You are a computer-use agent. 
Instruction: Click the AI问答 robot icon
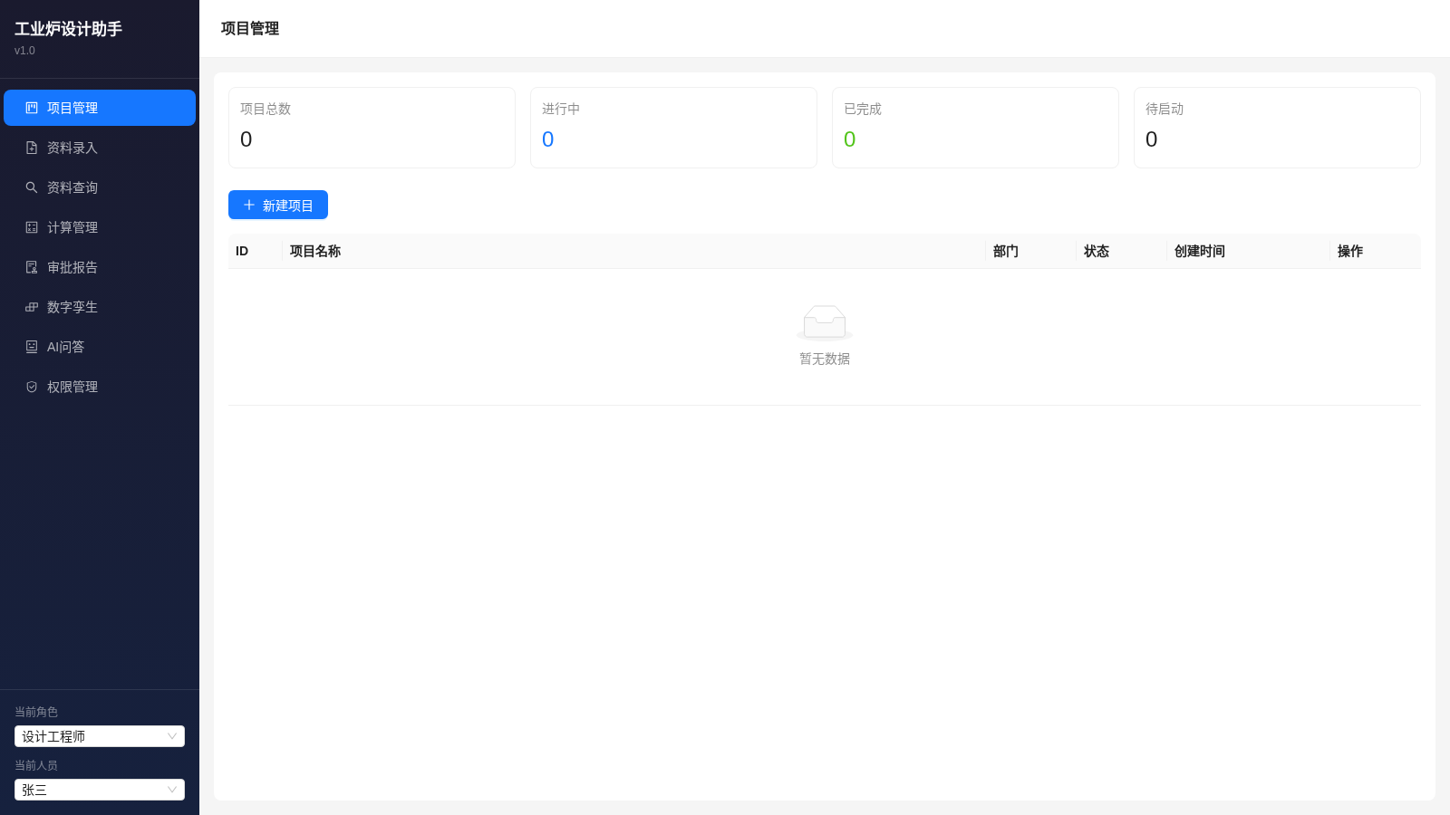coord(32,347)
